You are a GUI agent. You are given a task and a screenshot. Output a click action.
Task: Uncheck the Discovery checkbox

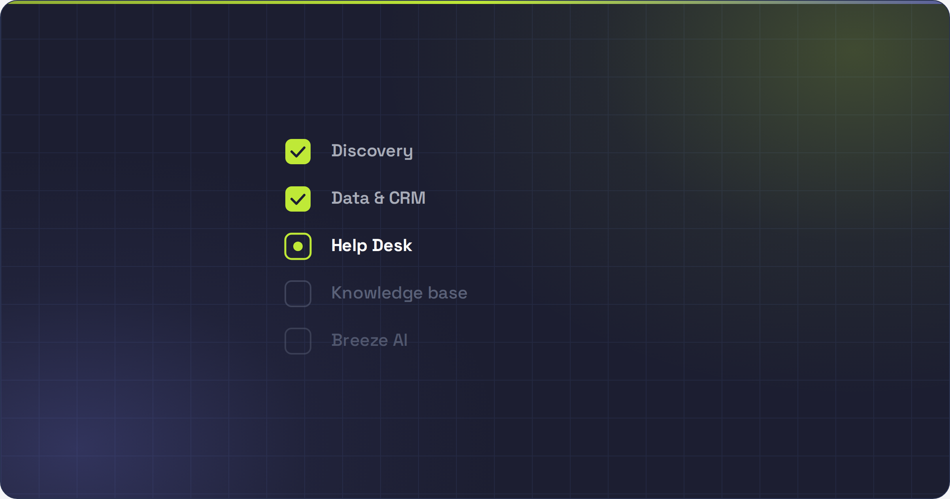pos(298,152)
